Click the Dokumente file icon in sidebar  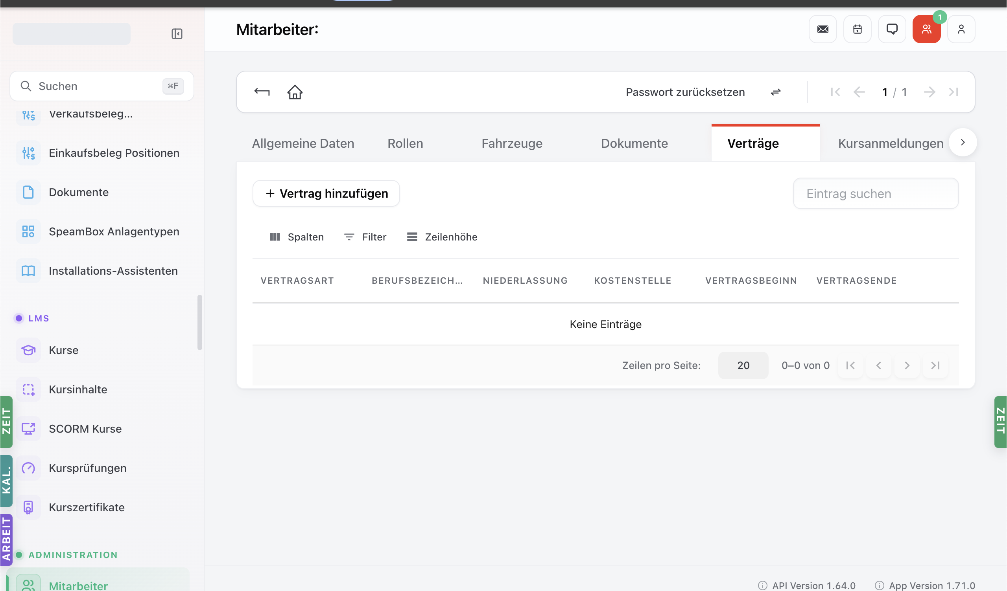pyautogui.click(x=28, y=192)
